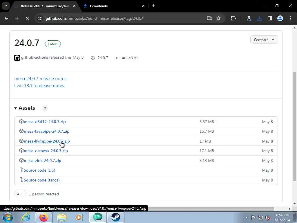Open Chrome Labs flask icon

coord(249,18)
